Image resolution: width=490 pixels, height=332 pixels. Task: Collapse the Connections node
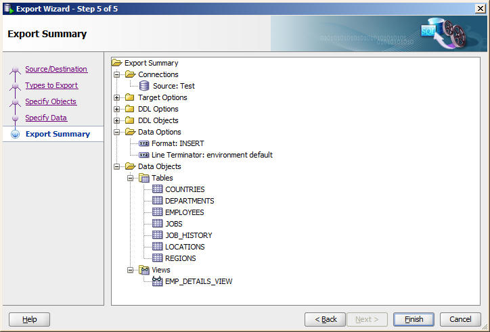pyautogui.click(x=116, y=74)
